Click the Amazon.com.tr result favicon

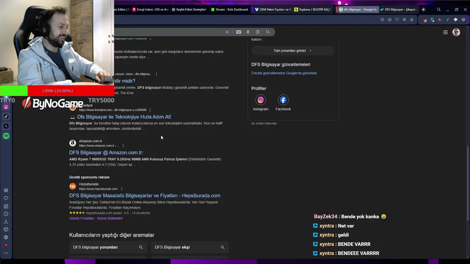(x=73, y=143)
